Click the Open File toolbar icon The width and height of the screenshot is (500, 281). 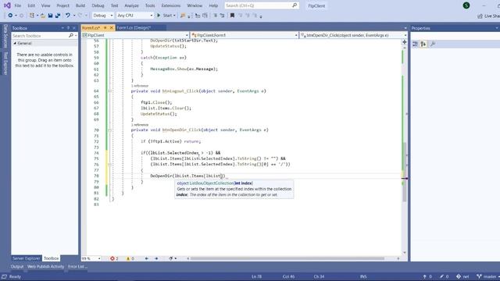[43, 16]
